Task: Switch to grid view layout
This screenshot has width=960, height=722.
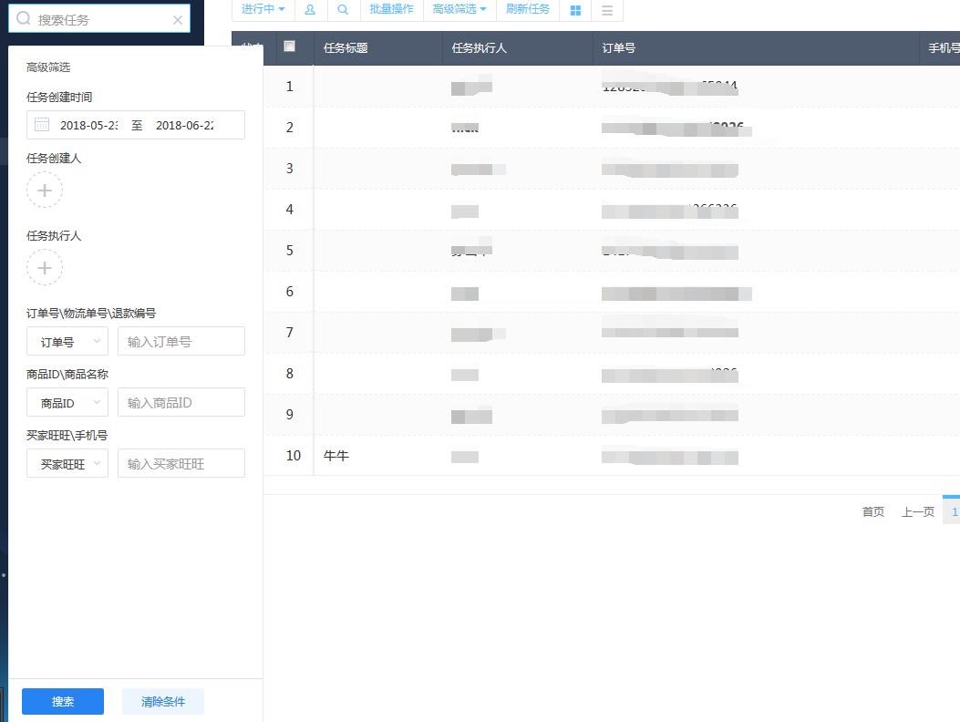Action: (x=575, y=10)
